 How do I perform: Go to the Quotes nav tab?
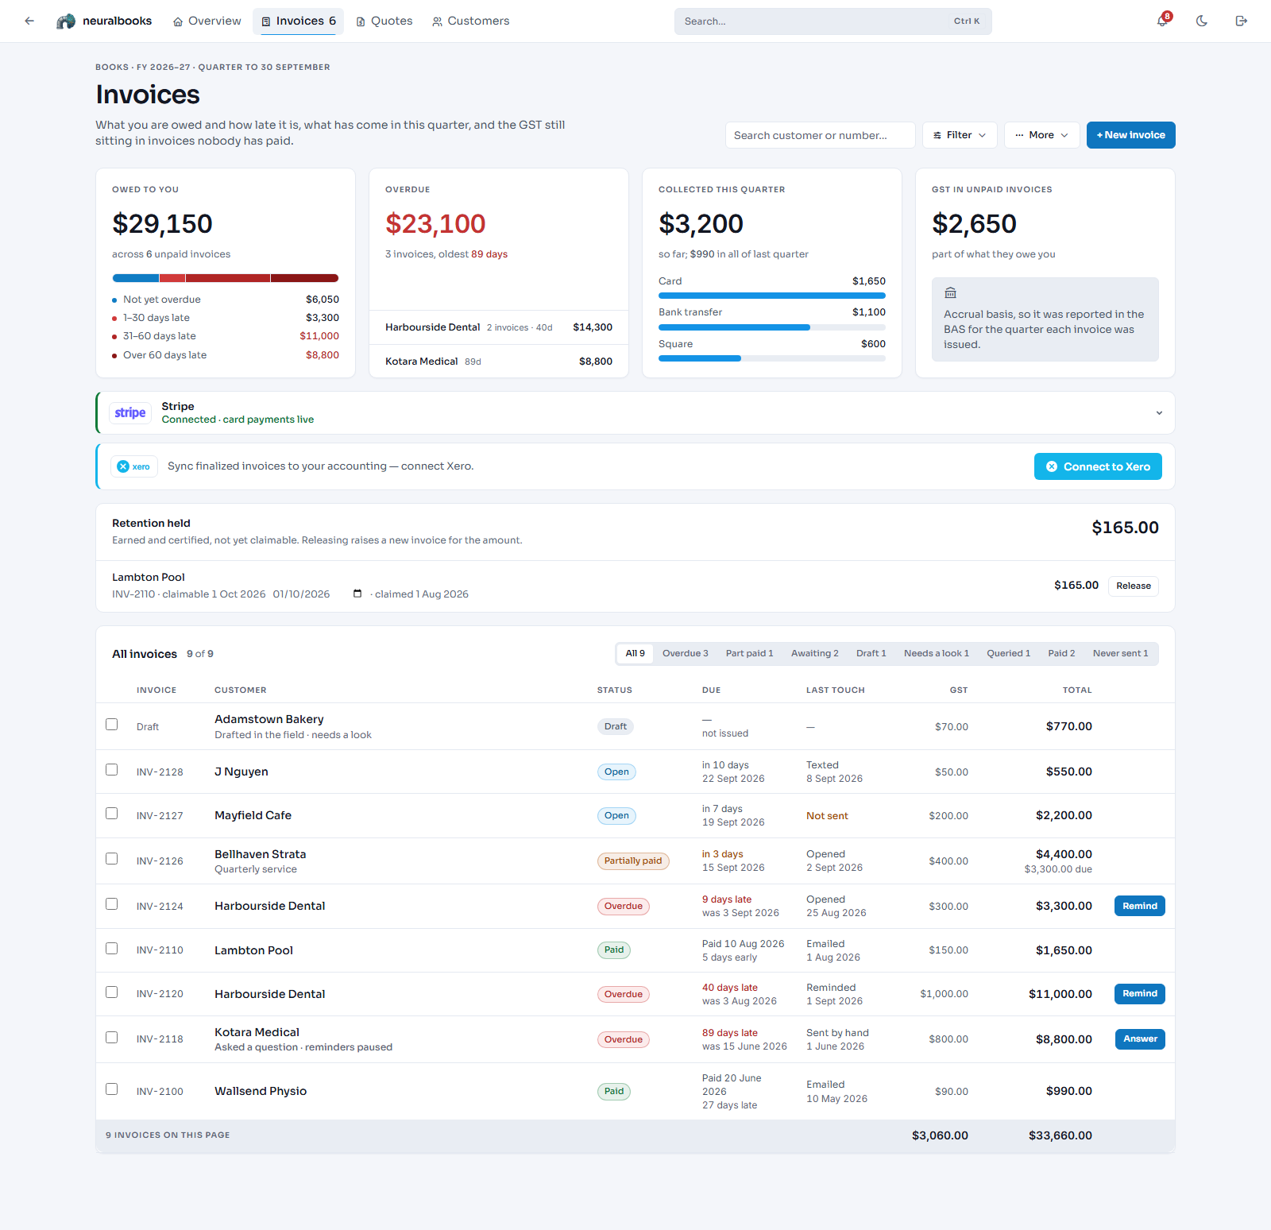pyautogui.click(x=384, y=21)
